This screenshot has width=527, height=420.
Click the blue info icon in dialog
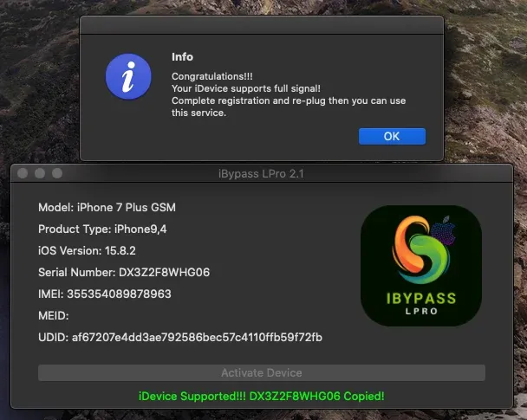(x=128, y=76)
